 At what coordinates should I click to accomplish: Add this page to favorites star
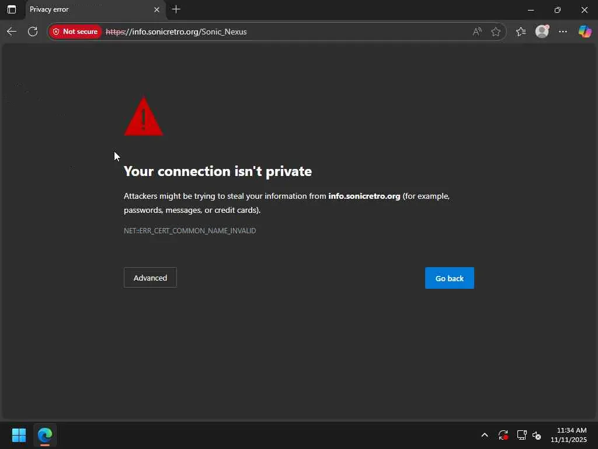tap(496, 32)
